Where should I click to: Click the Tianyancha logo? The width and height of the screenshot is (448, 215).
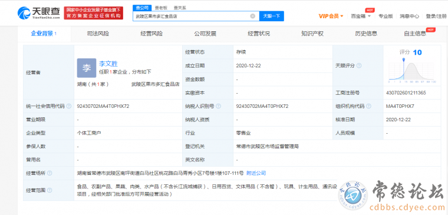click(39, 13)
